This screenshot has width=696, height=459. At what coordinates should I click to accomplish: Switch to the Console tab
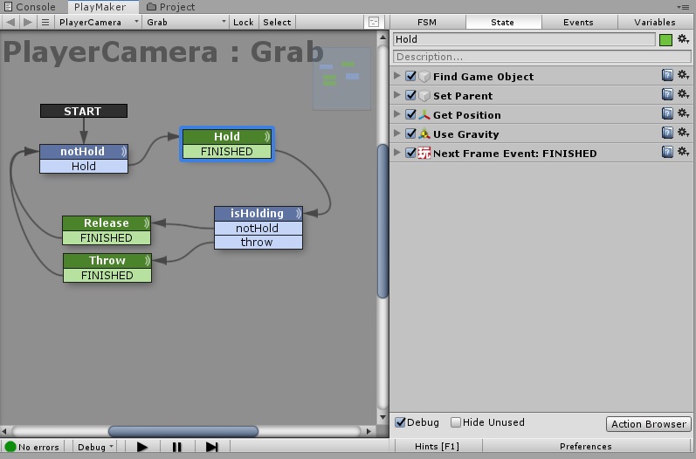tap(31, 7)
